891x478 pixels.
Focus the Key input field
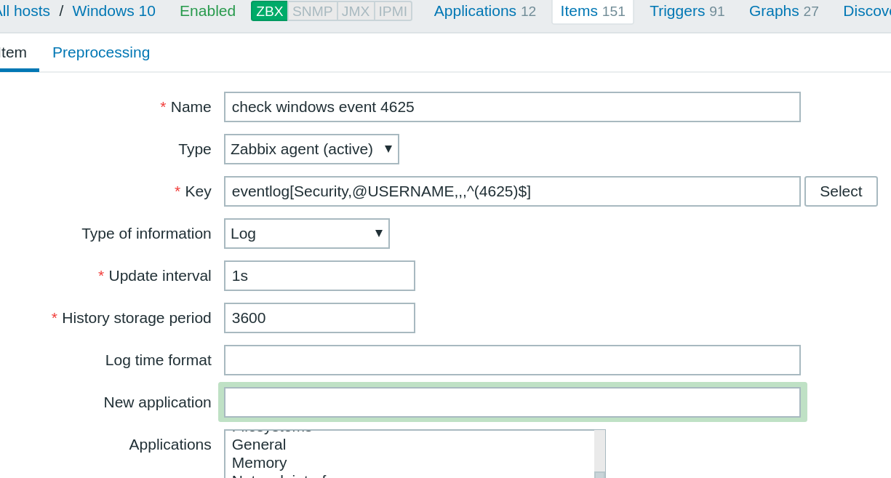coord(511,191)
